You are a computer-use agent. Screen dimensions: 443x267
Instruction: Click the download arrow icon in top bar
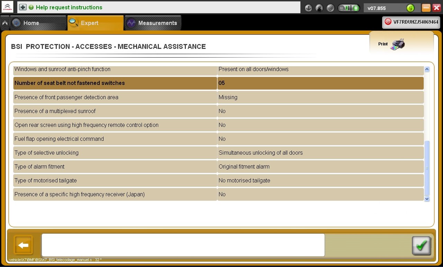pos(308,8)
